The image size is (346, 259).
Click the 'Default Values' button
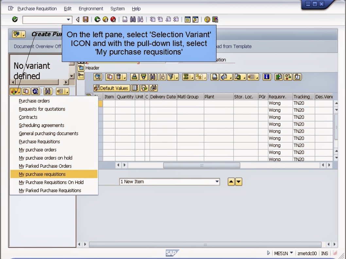pos(111,88)
